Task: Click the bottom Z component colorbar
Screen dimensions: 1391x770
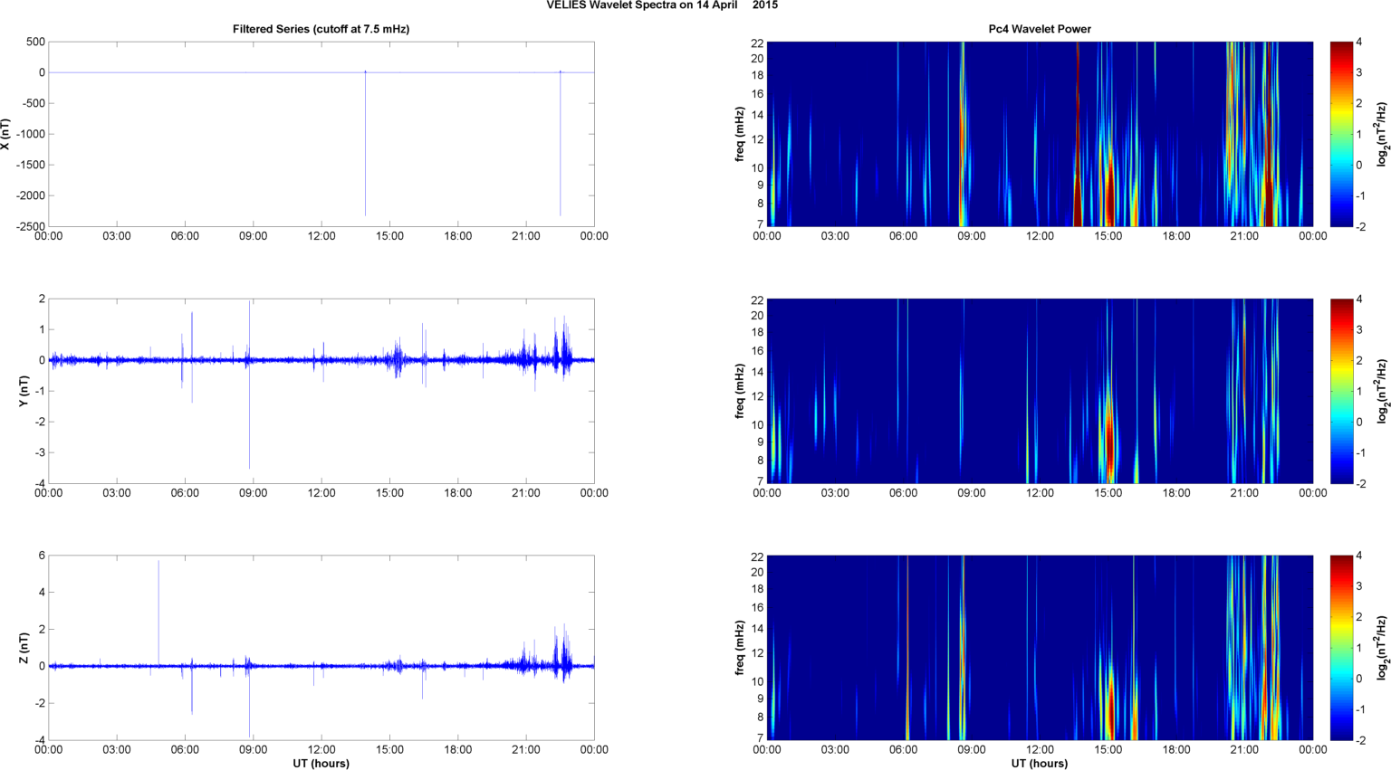Action: 1341,648
